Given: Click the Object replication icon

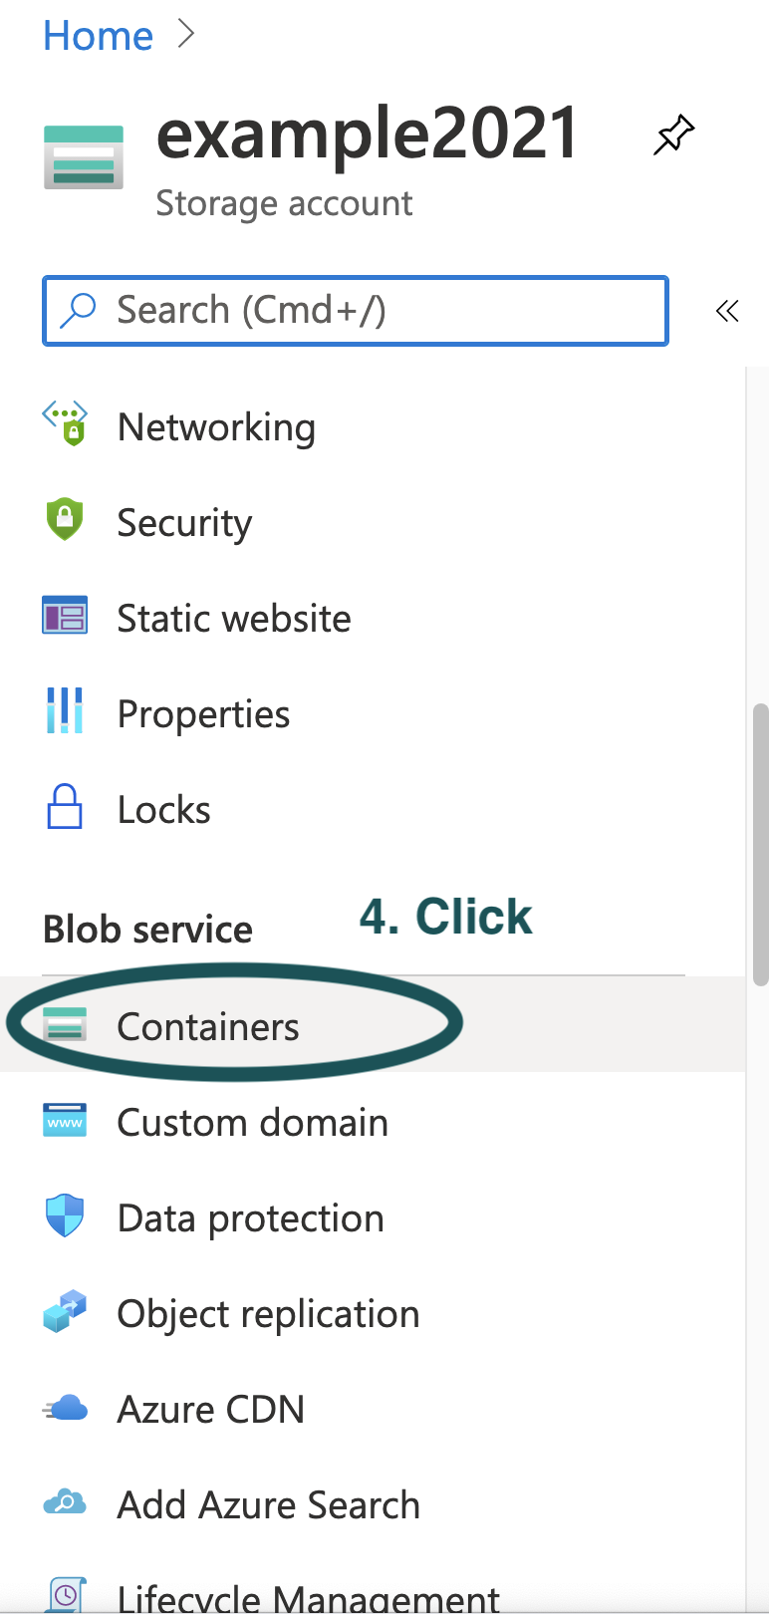Looking at the screenshot, I should click(x=65, y=1312).
